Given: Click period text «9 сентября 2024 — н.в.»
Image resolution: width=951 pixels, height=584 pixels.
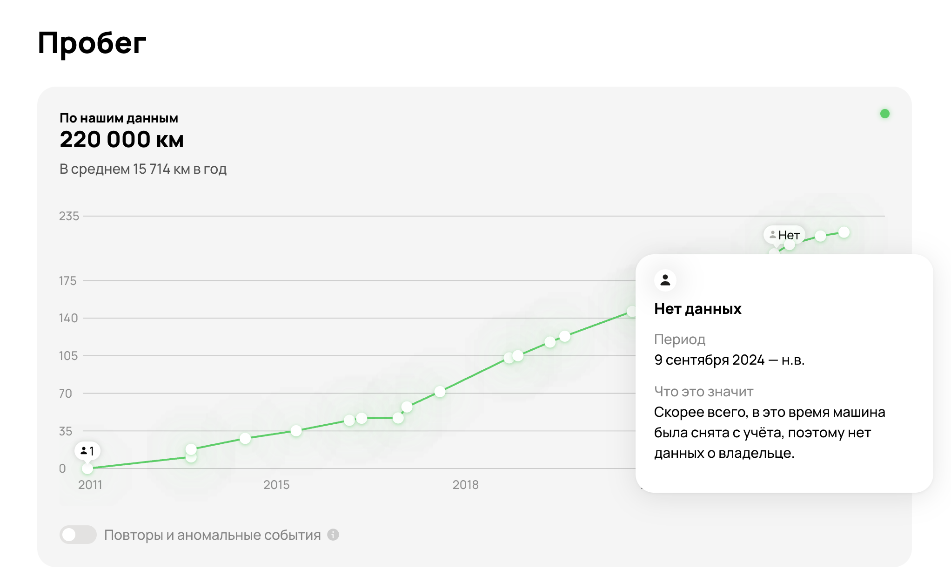Looking at the screenshot, I should coord(729,360).
